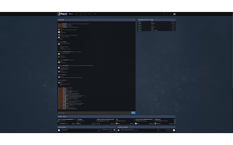The width and height of the screenshot is (233, 145).
Task: Send the shoutbox message with Send button
Action: click(133, 113)
